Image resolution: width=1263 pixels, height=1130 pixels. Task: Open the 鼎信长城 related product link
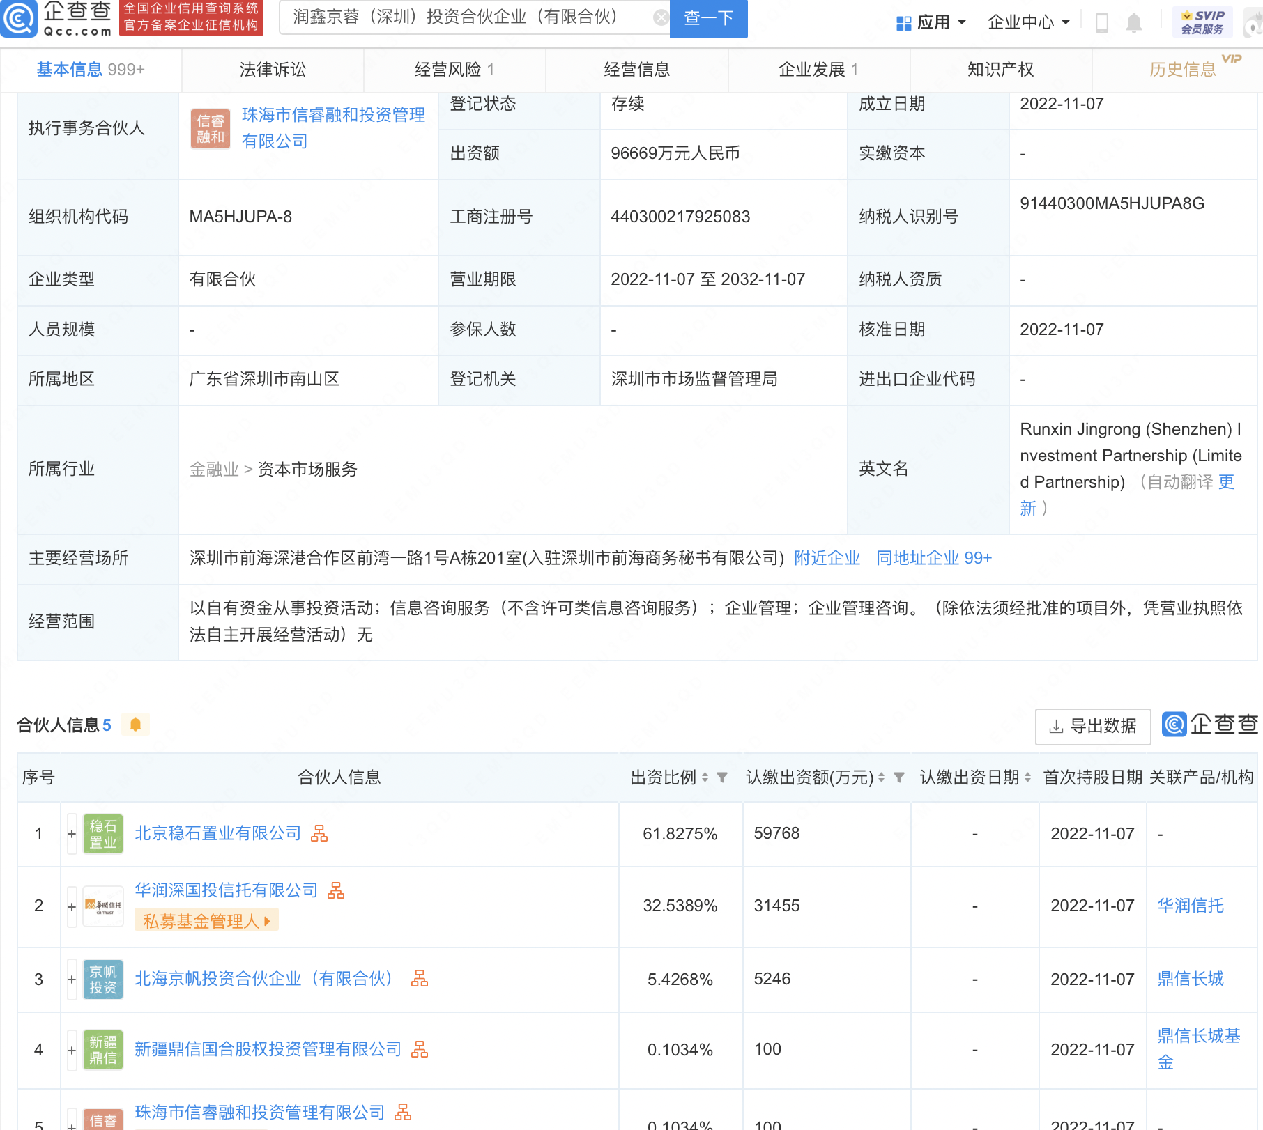click(1191, 979)
